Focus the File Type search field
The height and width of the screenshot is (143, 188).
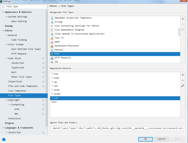pyautogui.click(x=24, y=7)
